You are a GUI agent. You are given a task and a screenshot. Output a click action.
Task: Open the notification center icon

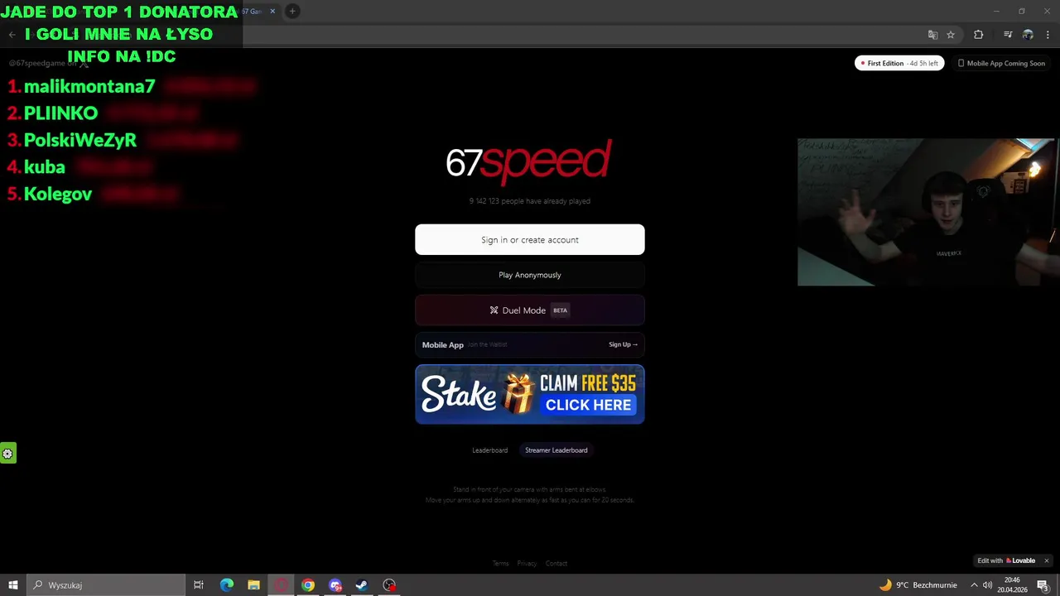[x=1043, y=585]
